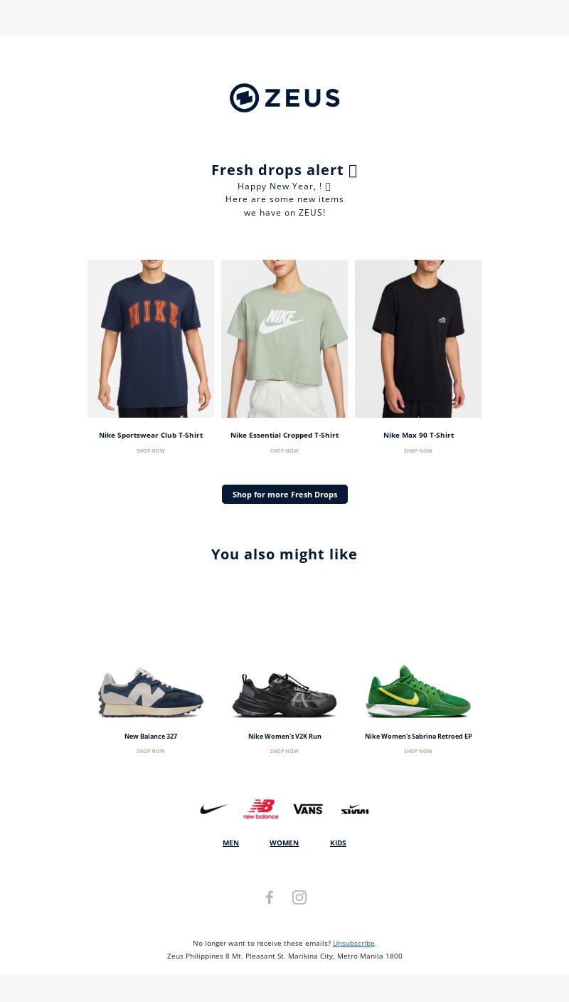This screenshot has height=1002, width=569.
Task: Open the Swim brand logo
Action: pyautogui.click(x=355, y=810)
